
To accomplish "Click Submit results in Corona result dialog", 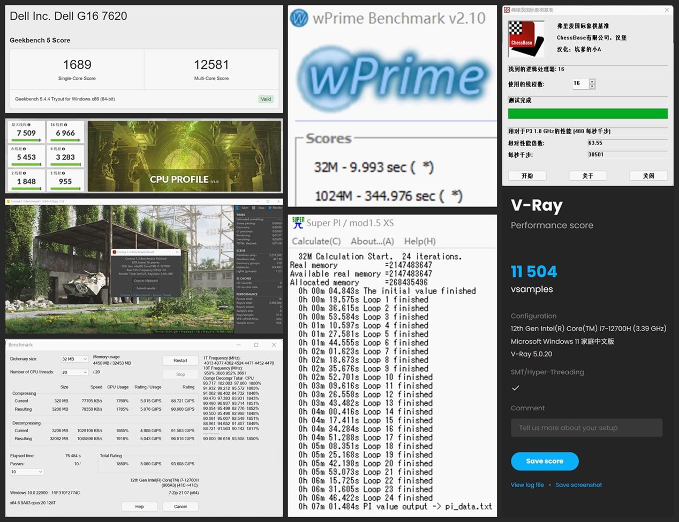I will pos(146,288).
